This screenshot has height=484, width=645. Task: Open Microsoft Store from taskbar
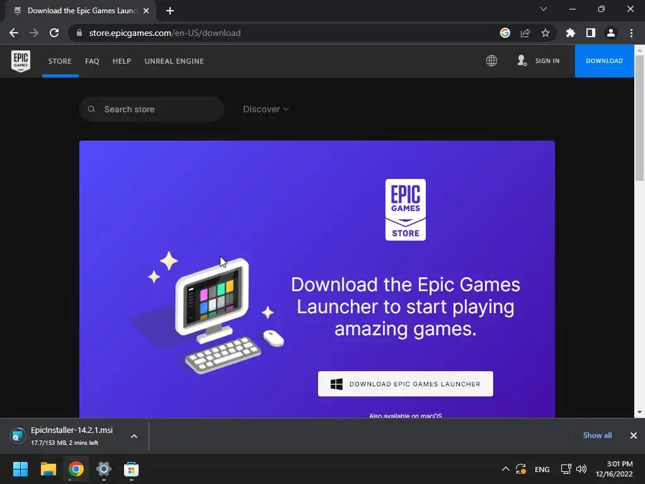(x=131, y=469)
